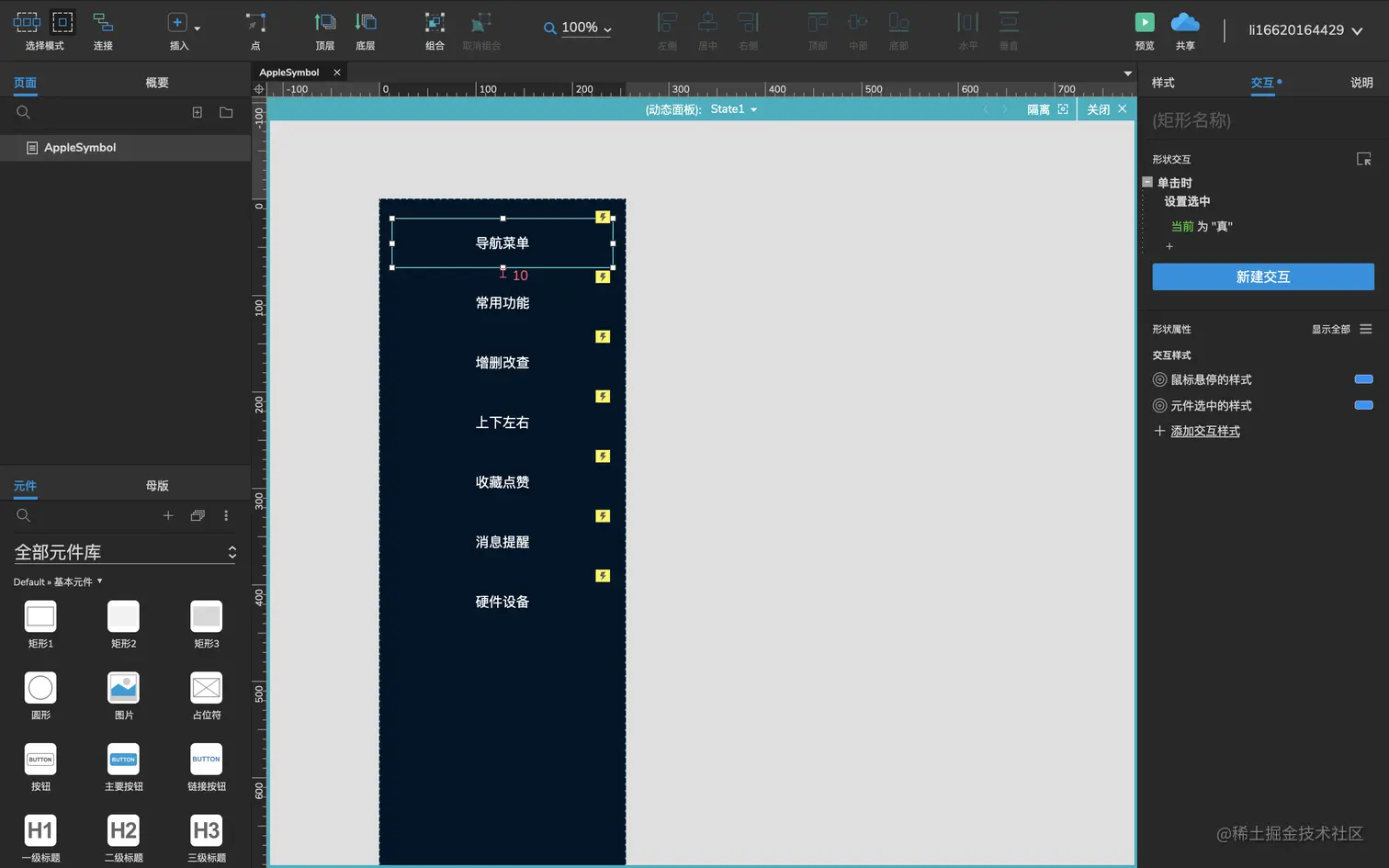Select the AppleSymbol page in tree
1389x868 pixels.
(x=125, y=148)
